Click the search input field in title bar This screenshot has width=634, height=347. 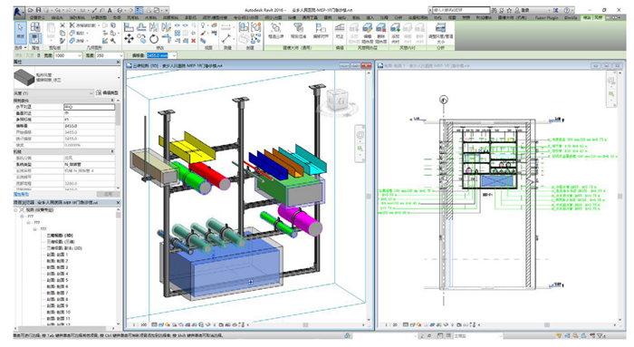(461, 10)
